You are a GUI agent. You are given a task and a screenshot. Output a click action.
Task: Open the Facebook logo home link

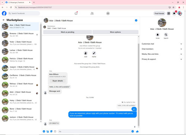pos(4,13)
